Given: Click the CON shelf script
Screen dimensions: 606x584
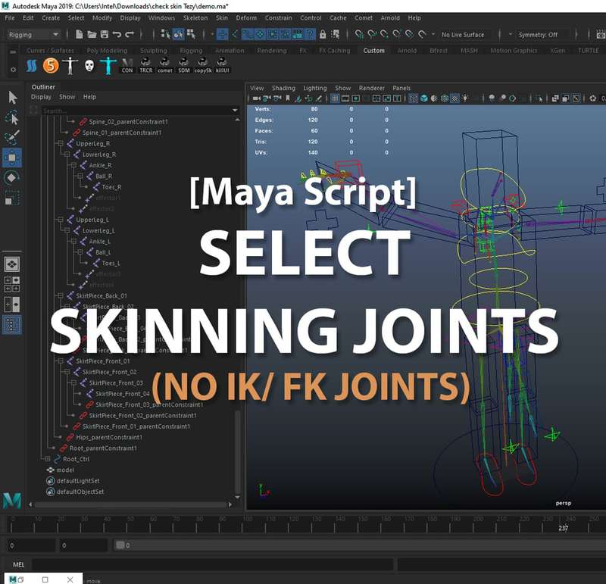Looking at the screenshot, I should click(x=127, y=66).
